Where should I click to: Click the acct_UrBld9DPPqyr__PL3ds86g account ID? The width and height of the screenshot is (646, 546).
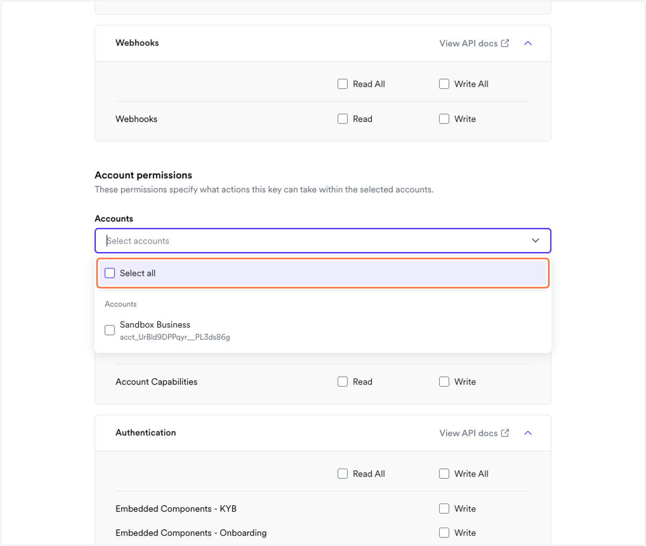click(175, 337)
